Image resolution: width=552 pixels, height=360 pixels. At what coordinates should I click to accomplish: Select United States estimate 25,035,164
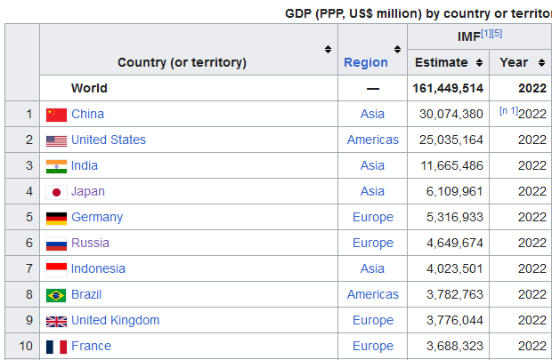tap(451, 140)
